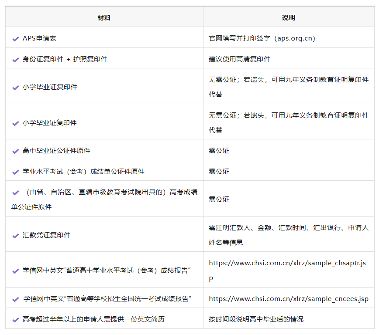
Task: Open the sample_chsaptr.jsp URL
Action: coord(287,271)
